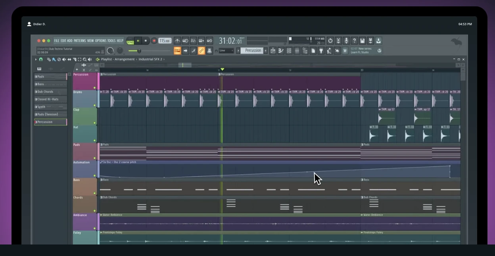
Task: Toggle the metronome icon
Action: coord(177,40)
